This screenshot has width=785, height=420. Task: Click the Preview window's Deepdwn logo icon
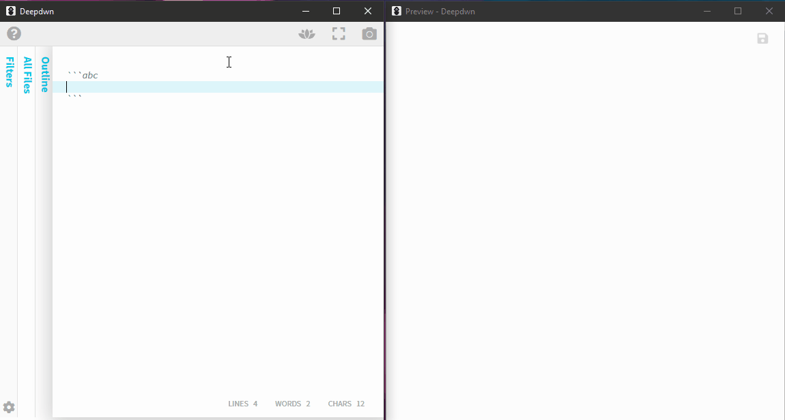click(x=397, y=11)
